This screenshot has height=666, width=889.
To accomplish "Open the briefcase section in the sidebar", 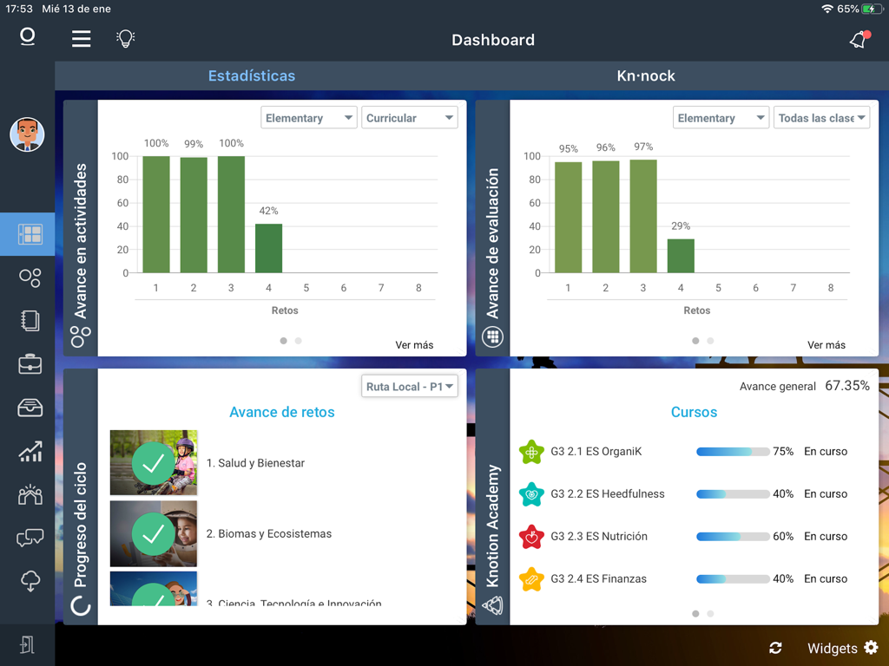I will coord(29,364).
